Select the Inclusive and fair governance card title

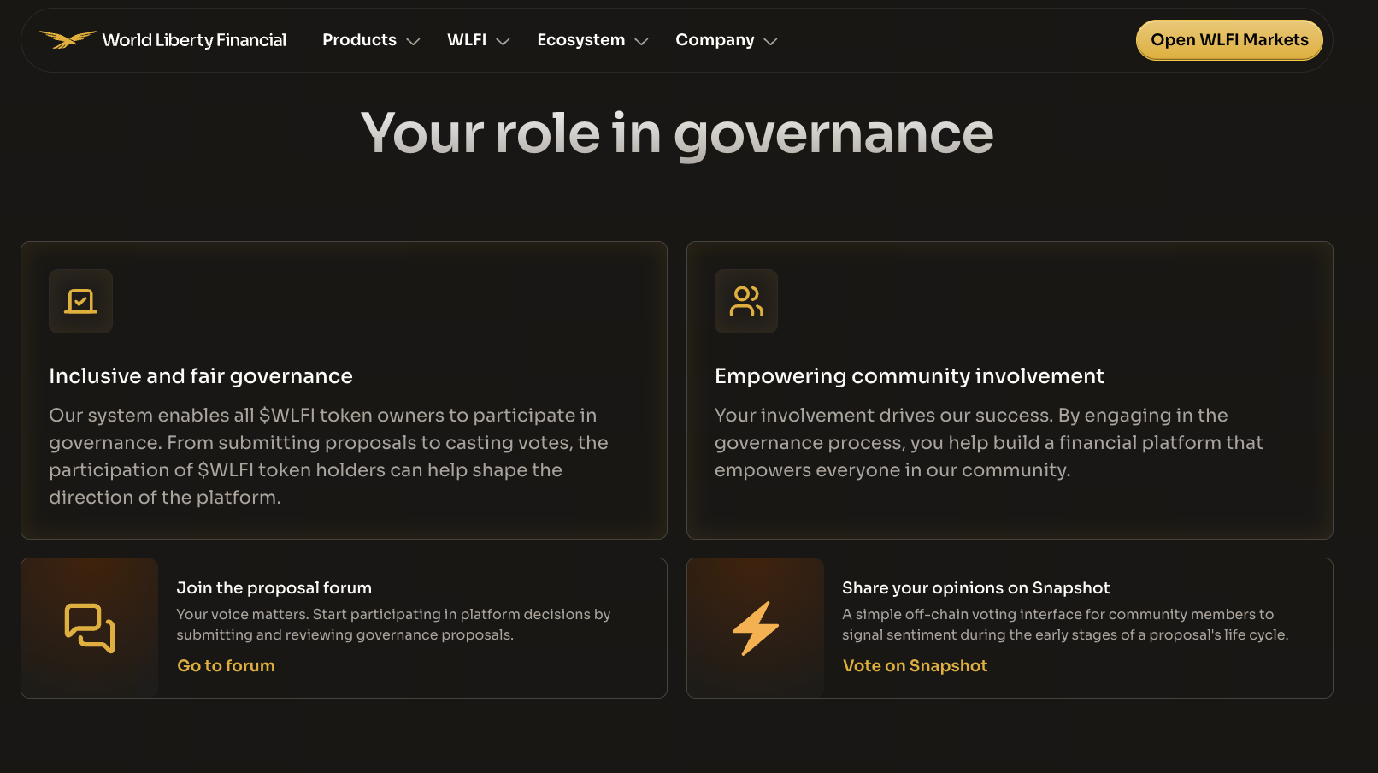pos(201,376)
